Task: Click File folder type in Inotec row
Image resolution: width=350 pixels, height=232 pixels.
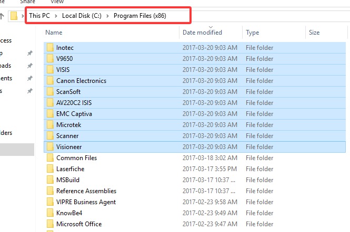Action: 259,48
